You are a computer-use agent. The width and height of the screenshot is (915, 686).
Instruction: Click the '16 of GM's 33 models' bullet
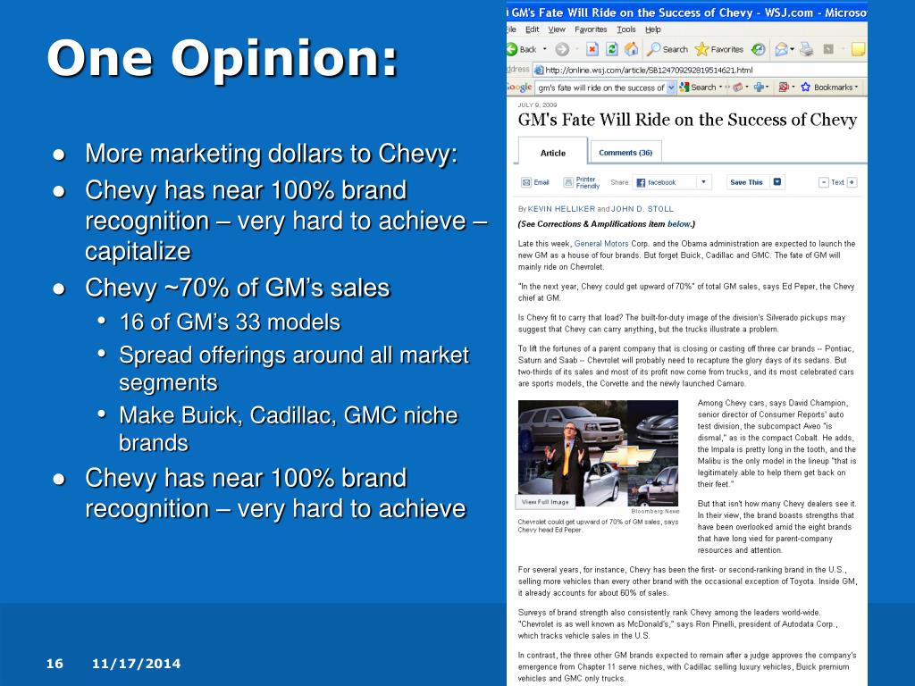(x=230, y=322)
